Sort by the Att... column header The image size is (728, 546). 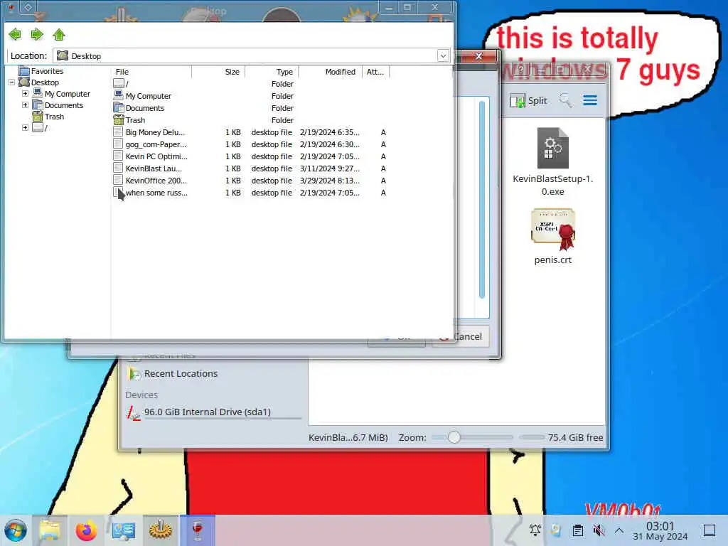375,72
